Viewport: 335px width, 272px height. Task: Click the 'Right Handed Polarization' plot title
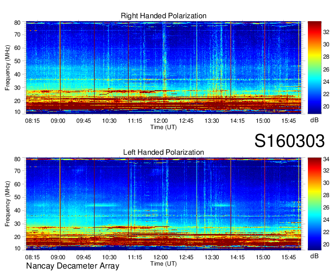(x=164, y=16)
